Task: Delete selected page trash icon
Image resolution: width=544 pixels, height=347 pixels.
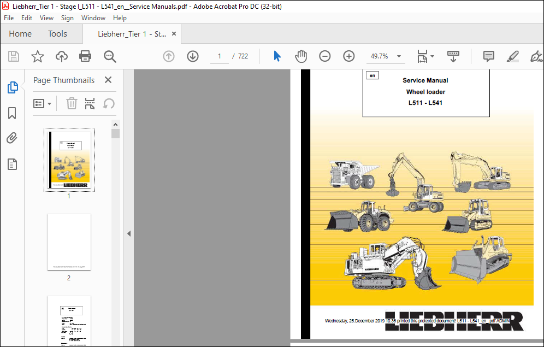Action: pyautogui.click(x=72, y=103)
